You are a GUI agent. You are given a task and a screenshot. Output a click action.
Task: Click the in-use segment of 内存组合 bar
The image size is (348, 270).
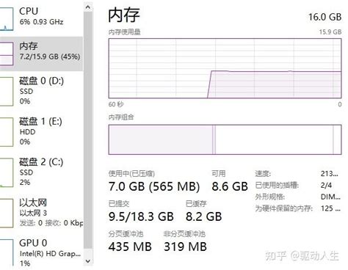(161, 139)
